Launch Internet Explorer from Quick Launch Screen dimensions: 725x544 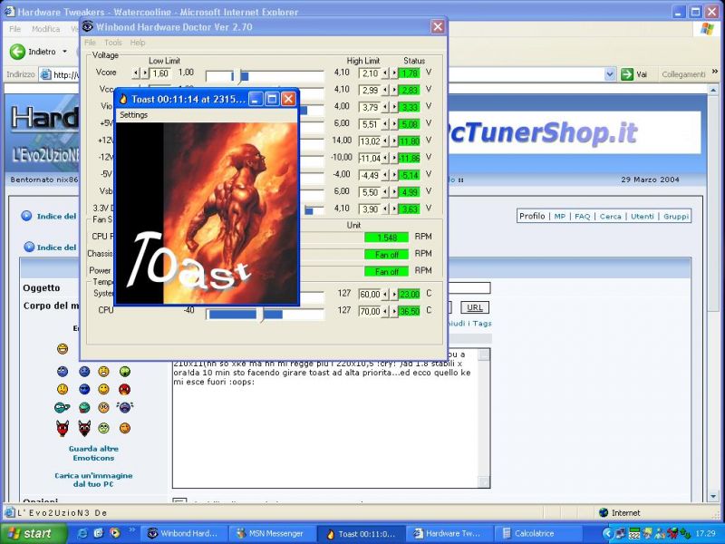[83, 533]
